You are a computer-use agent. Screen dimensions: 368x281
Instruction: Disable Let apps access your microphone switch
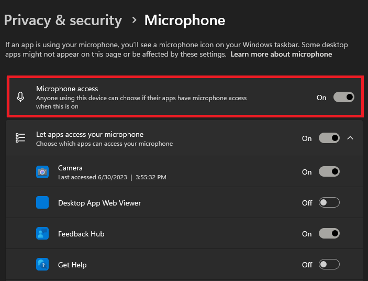point(329,138)
